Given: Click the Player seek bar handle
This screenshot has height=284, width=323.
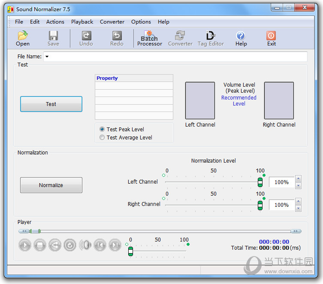Looking at the screenshot, I should [x=35, y=231].
